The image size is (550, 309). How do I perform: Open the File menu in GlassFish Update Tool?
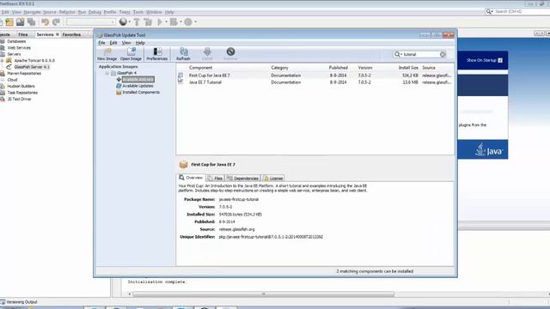(101, 43)
